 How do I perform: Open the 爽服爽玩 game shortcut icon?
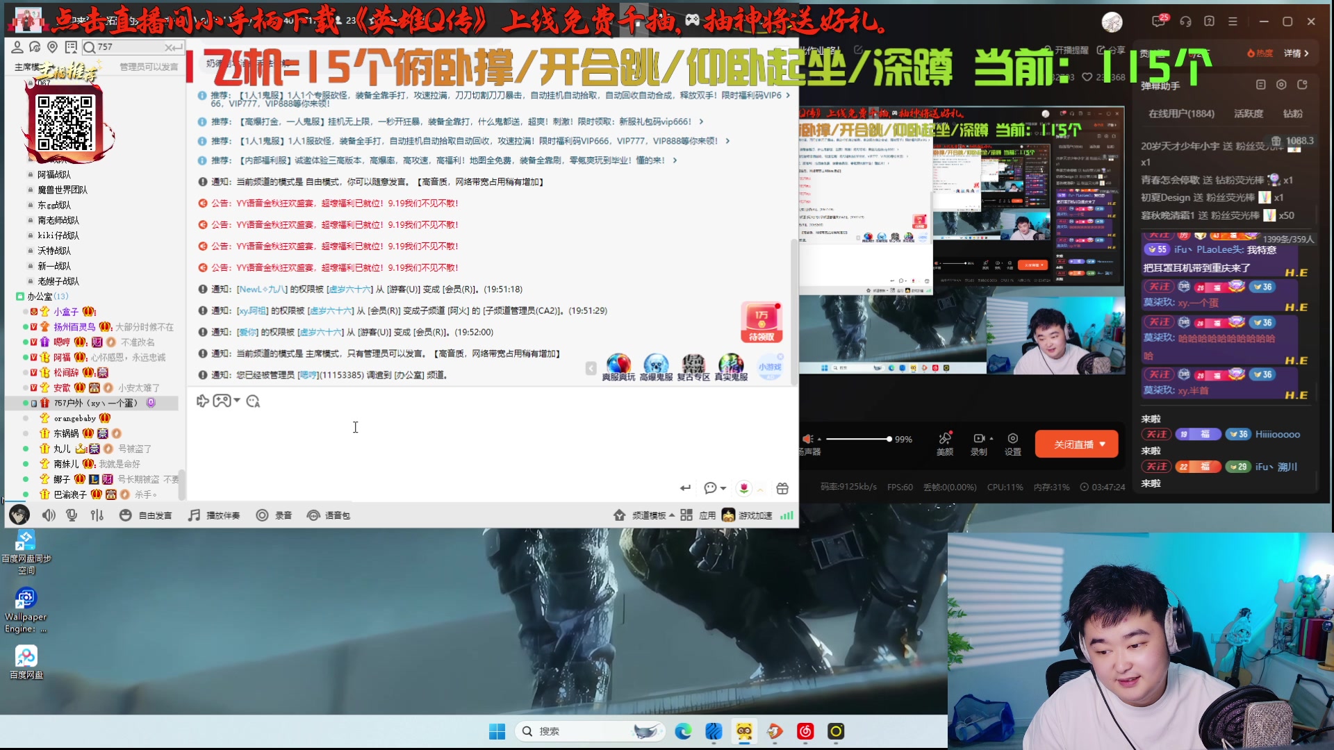618,367
